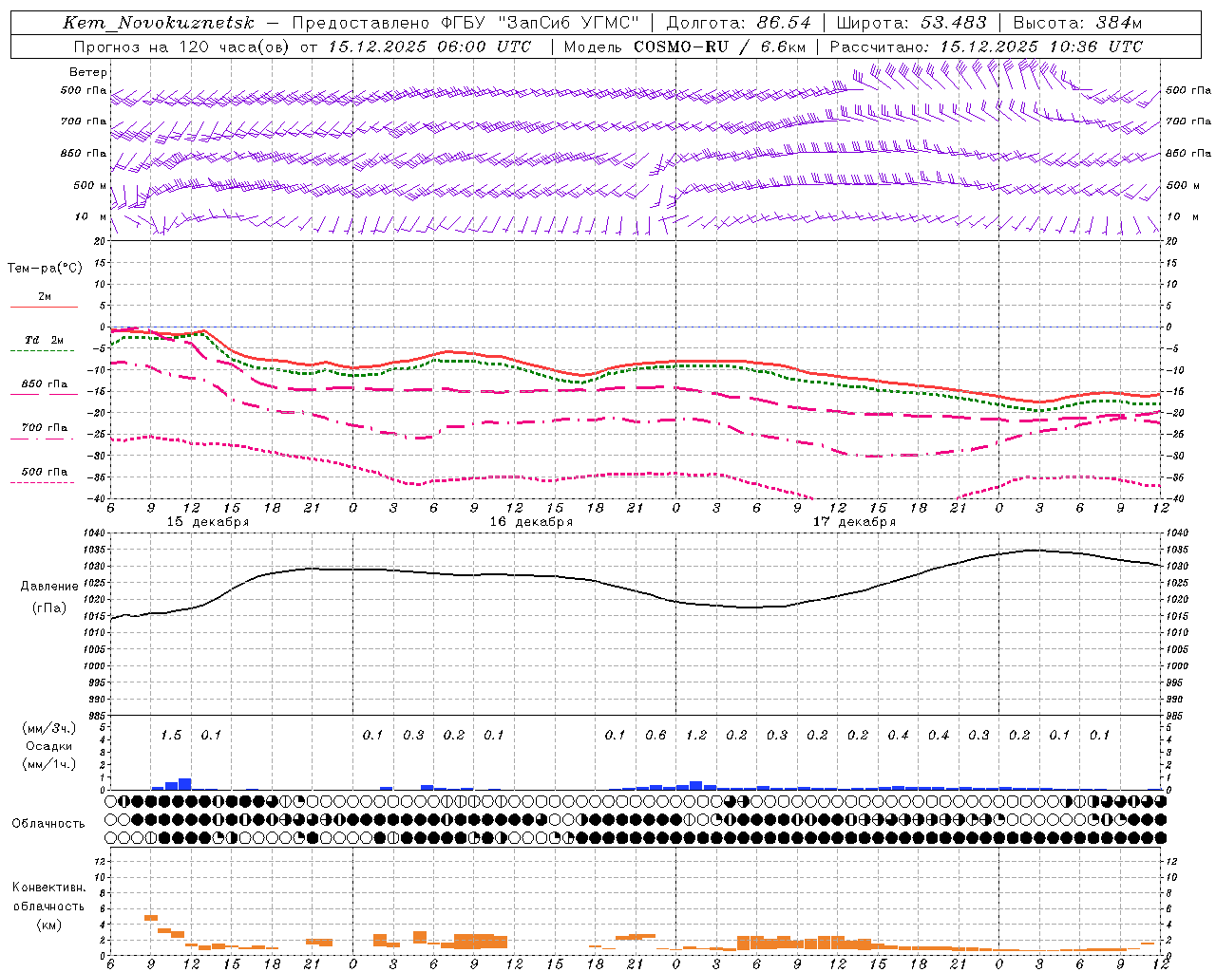Select the forecast start time '15.12.2025 06:00 UTC'
The height and width of the screenshot is (972, 1216).
point(429,47)
